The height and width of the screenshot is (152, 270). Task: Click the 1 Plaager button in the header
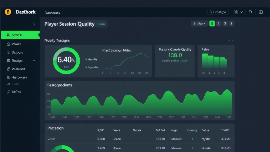(218, 12)
